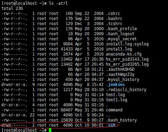This screenshot has height=132, width=168.
Task: Click the 'total 236' output line
Action: point(12,8)
